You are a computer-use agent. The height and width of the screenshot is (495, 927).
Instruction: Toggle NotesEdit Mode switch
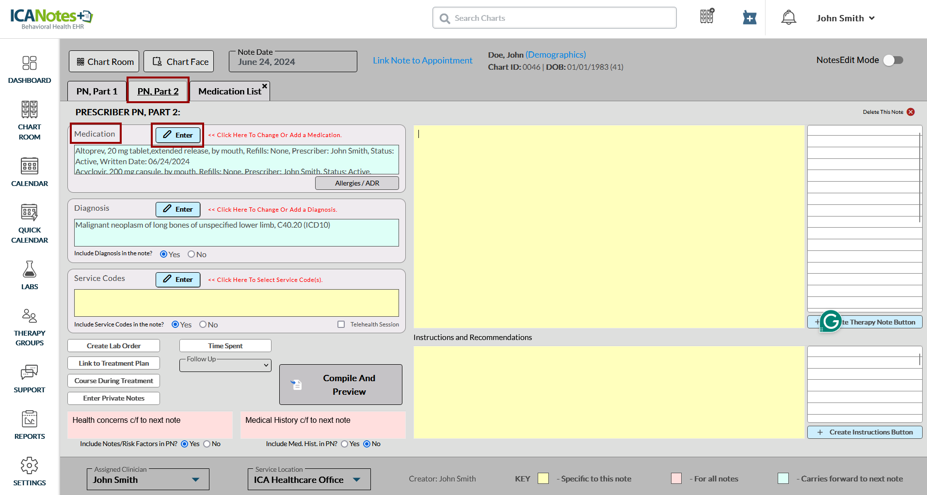pos(893,60)
